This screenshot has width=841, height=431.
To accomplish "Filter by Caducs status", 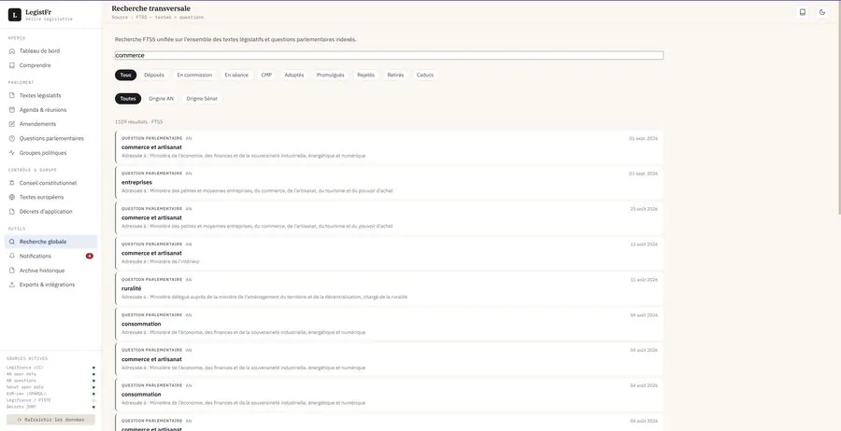I will coord(425,76).
